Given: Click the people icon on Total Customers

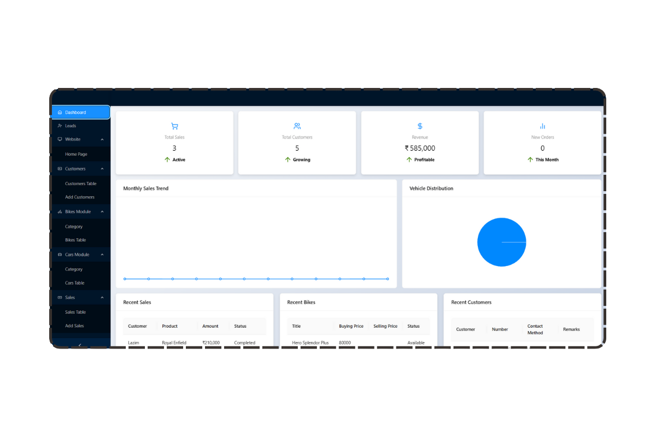Looking at the screenshot, I should 297,126.
